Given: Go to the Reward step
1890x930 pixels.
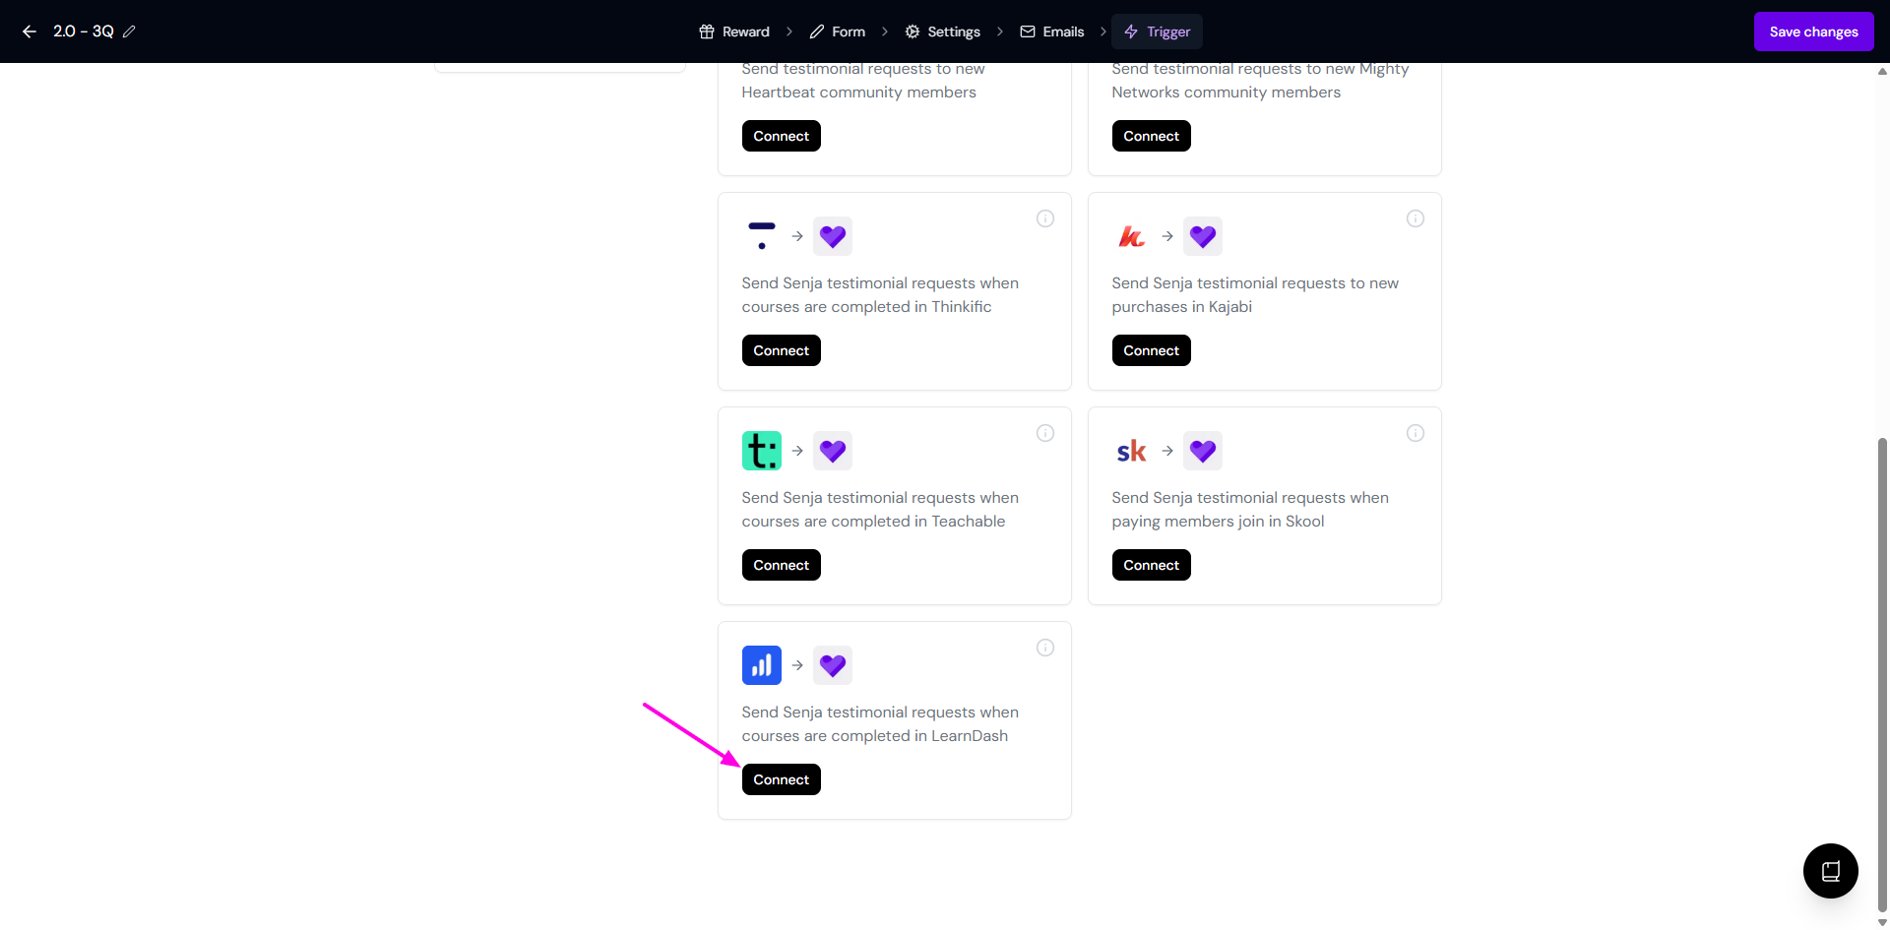Looking at the screenshot, I should 734,31.
